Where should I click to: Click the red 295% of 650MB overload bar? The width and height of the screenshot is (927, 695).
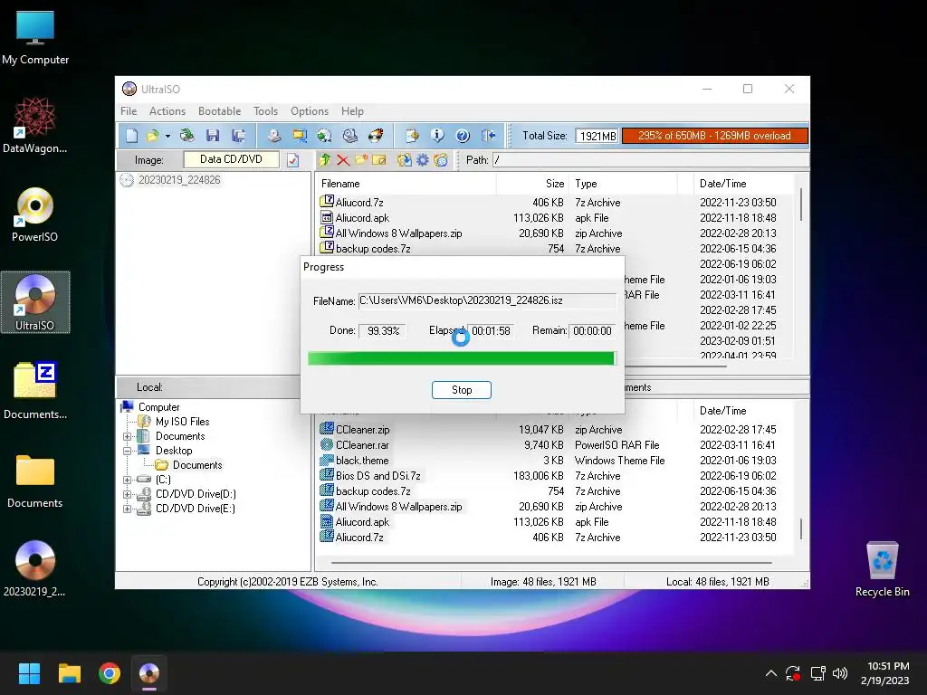coord(714,136)
